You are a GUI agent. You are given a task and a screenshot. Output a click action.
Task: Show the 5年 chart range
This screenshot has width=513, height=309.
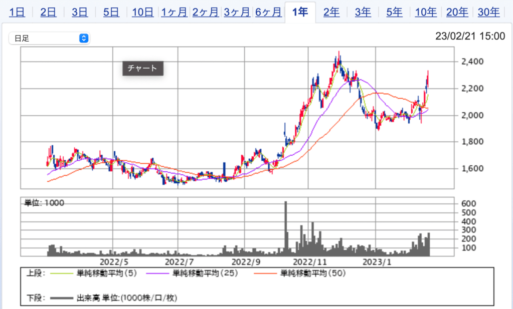[394, 12]
